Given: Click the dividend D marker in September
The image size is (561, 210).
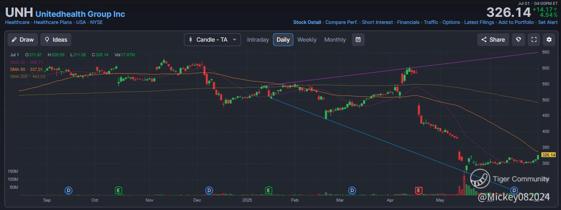Looking at the screenshot, I should 69,190.
